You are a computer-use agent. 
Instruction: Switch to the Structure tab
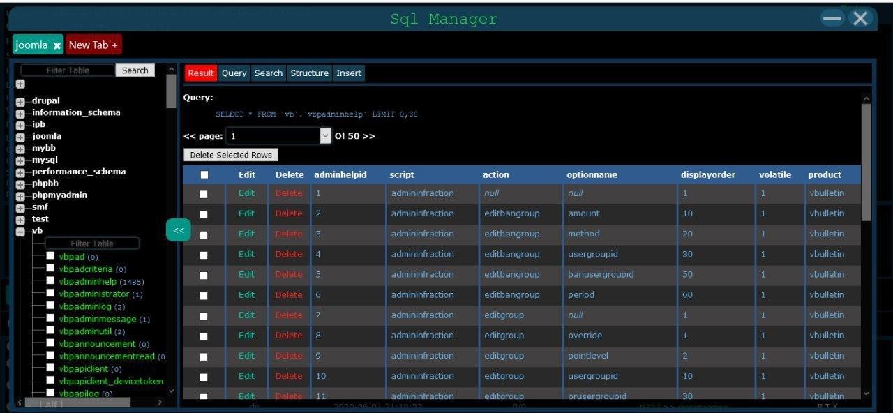click(309, 73)
